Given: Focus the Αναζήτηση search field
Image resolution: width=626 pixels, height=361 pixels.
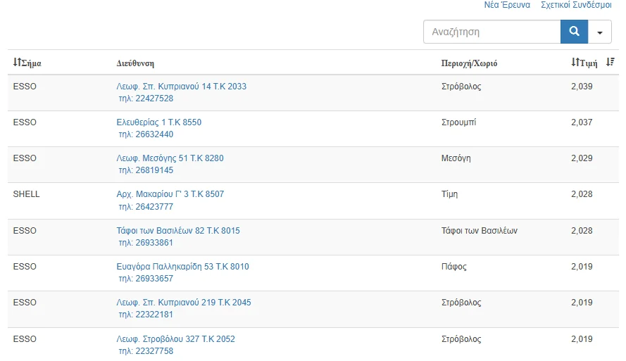Looking at the screenshot, I should pyautogui.click(x=492, y=32).
